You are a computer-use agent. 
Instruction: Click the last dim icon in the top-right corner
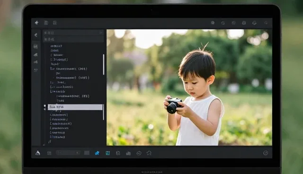tap(266, 23)
